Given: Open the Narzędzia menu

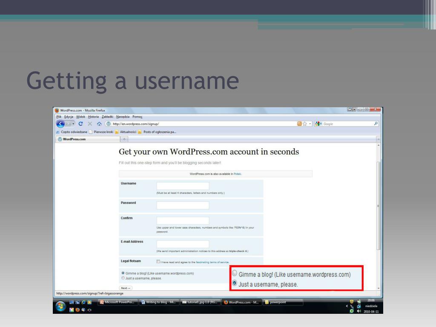Looking at the screenshot, I should click(x=123, y=117).
